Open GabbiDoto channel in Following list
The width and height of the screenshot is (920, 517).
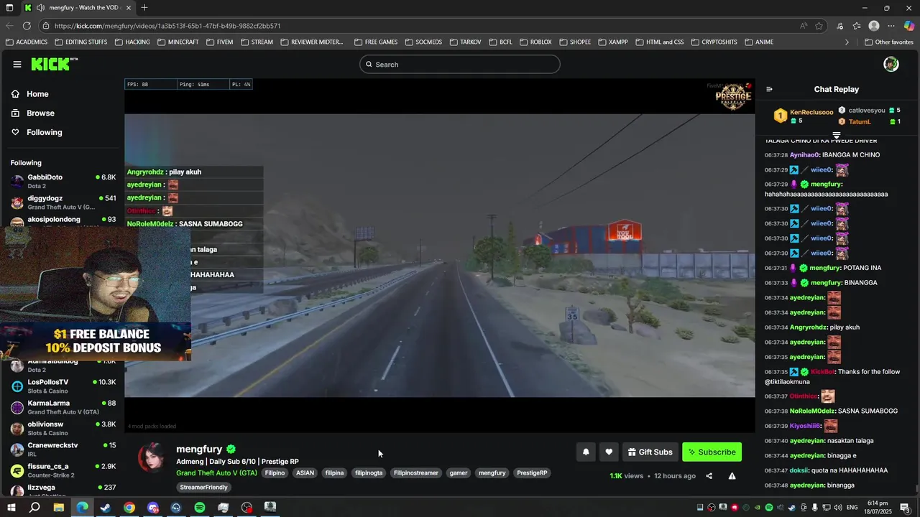pos(63,181)
